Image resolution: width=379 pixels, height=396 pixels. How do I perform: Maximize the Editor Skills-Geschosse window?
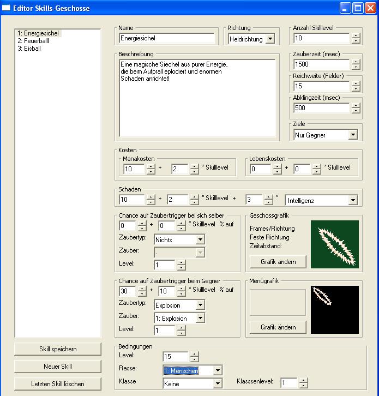click(358, 8)
